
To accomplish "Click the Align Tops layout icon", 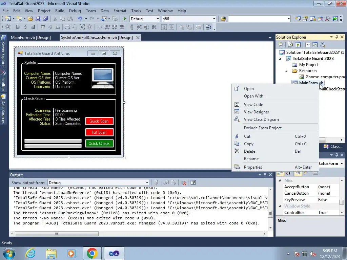I will [x=43, y=27].
